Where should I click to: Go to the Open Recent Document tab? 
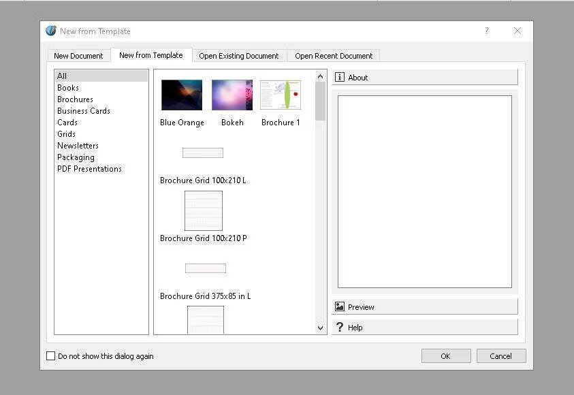334,56
